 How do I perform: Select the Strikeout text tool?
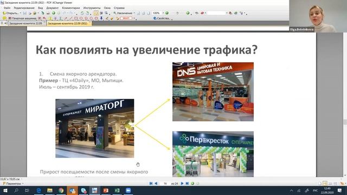(55, 18)
